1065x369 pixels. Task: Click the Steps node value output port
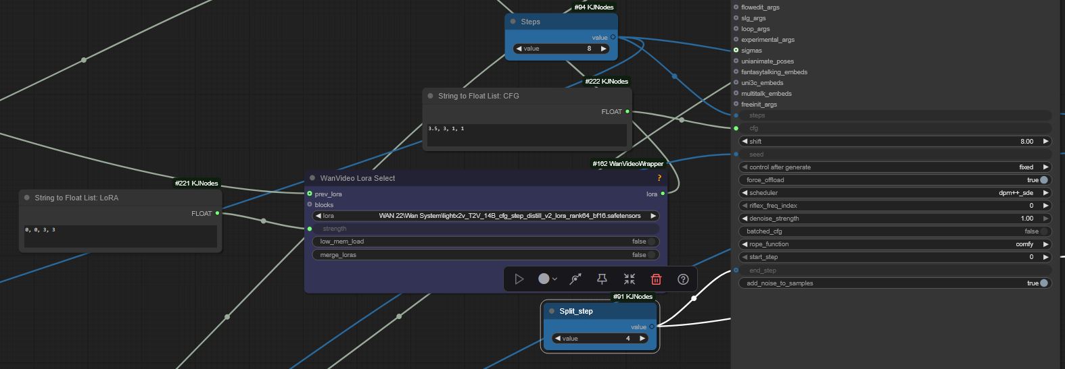(613, 37)
